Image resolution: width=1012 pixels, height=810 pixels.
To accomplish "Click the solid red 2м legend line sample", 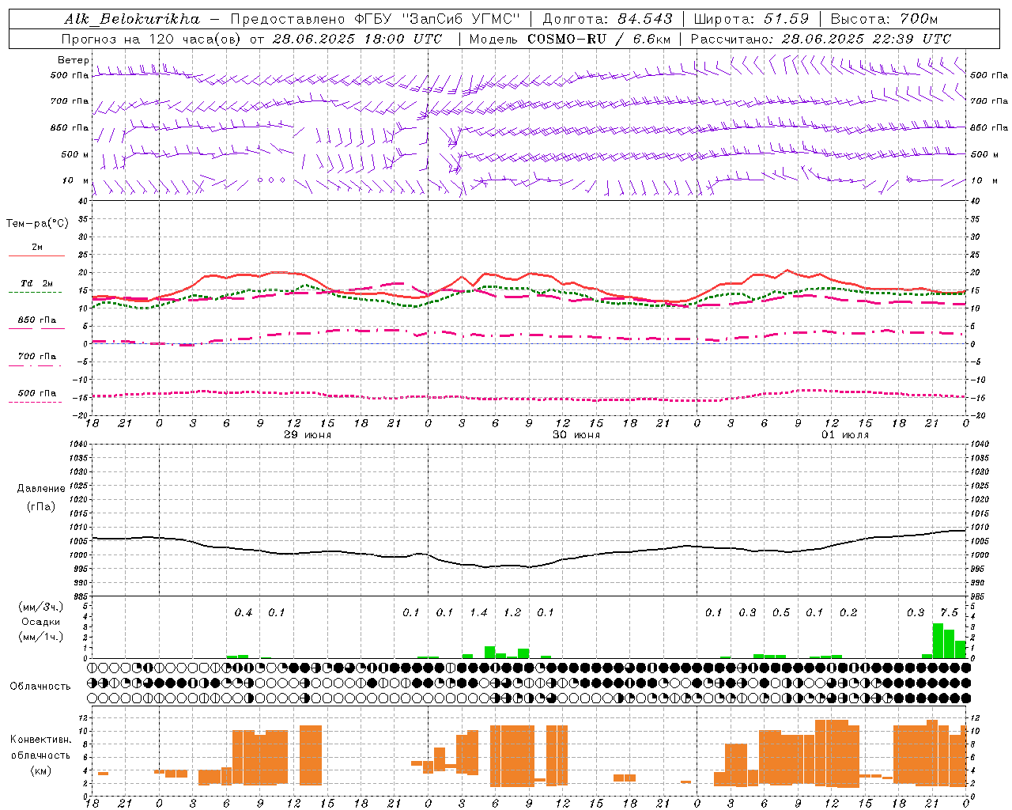I will pyautogui.click(x=36, y=255).
